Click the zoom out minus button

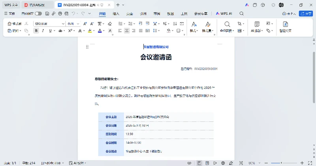click(266, 163)
